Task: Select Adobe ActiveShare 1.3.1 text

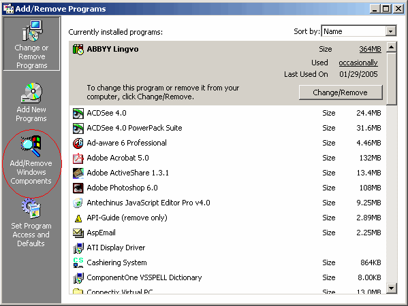Action: click(x=128, y=173)
